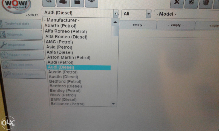This screenshot has height=131, width=219.
Task: Click the car vehicle icon in top toolbar
Action: [49, 3]
